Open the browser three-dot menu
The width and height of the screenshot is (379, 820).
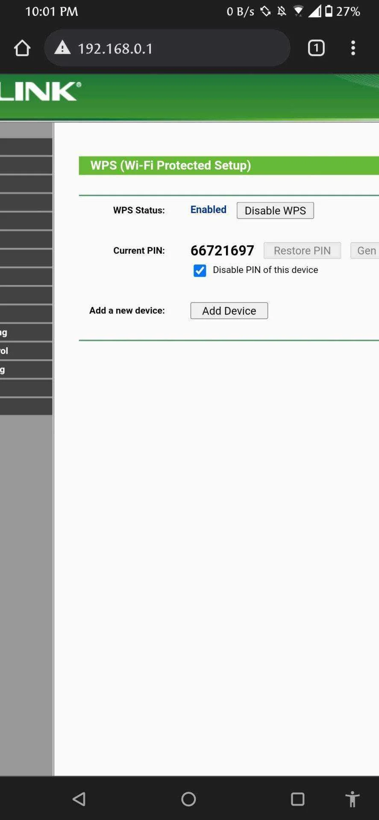pos(353,48)
